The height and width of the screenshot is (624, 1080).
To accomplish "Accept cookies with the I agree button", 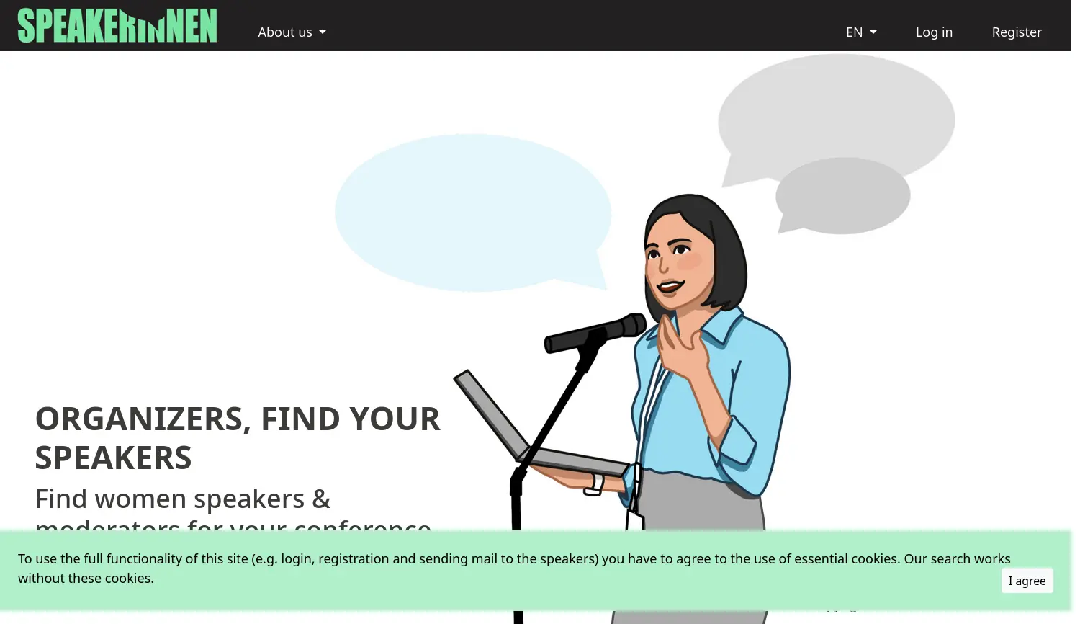I will coord(1027,581).
